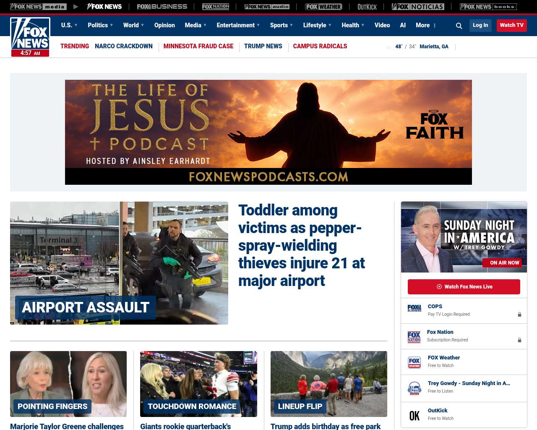
Task: Open the search magnifier icon
Action: point(459,26)
